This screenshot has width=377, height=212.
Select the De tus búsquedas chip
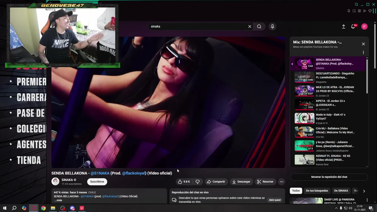(x=317, y=191)
